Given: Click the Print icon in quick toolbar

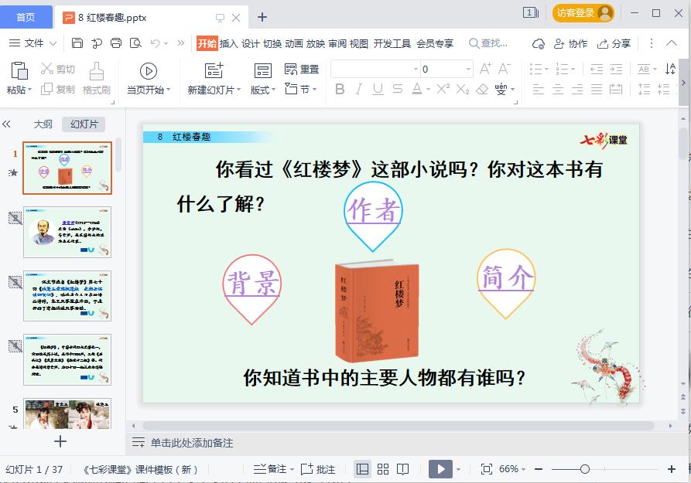Looking at the screenshot, I should click(x=116, y=43).
